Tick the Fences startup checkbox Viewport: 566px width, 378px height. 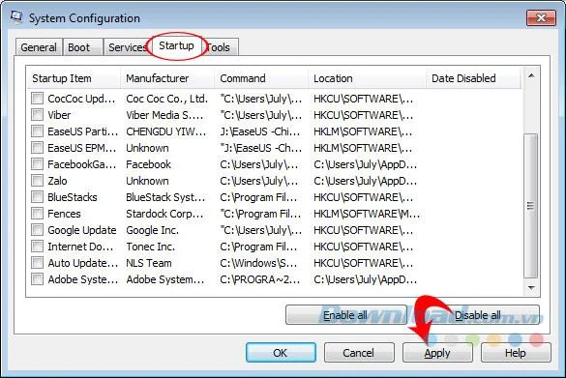[x=37, y=214]
